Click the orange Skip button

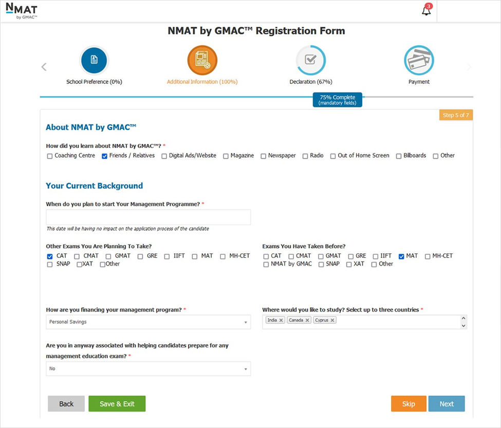[409, 404]
